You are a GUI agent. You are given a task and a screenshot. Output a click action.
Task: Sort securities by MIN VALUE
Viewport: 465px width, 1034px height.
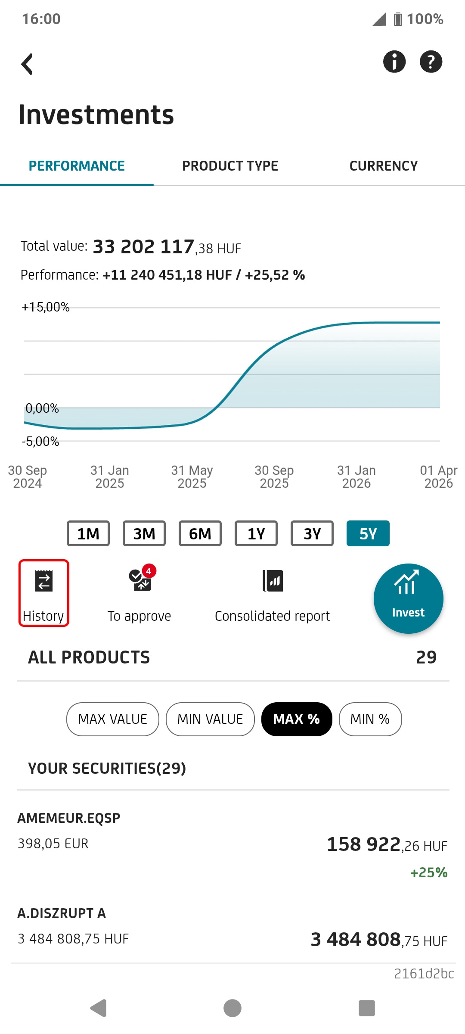(x=210, y=719)
